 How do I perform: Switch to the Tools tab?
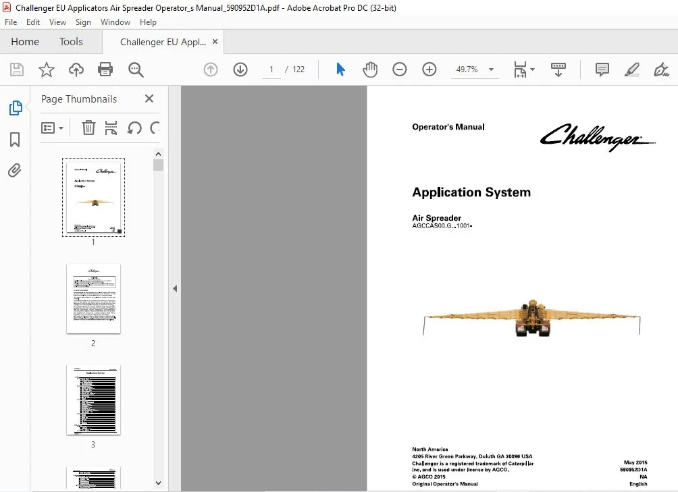point(71,41)
